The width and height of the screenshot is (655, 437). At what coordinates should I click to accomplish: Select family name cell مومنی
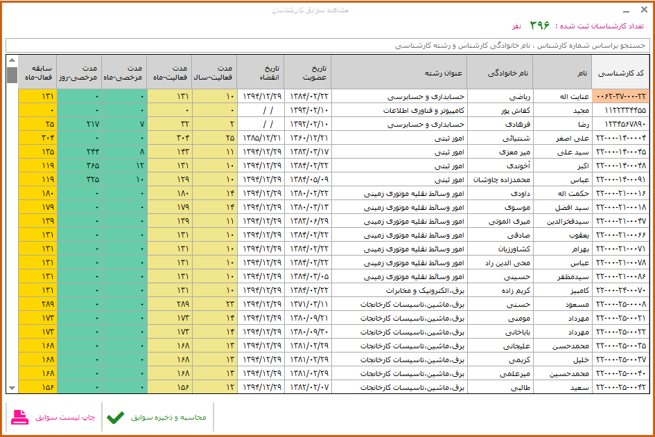(x=500, y=318)
